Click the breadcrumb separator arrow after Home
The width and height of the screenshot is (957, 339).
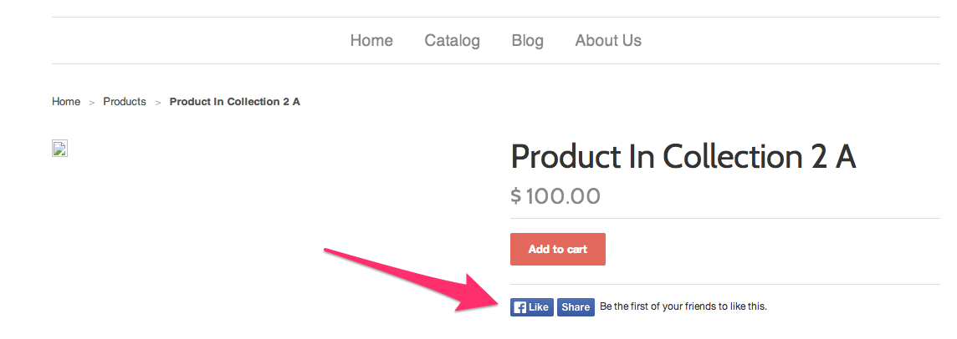tap(92, 103)
